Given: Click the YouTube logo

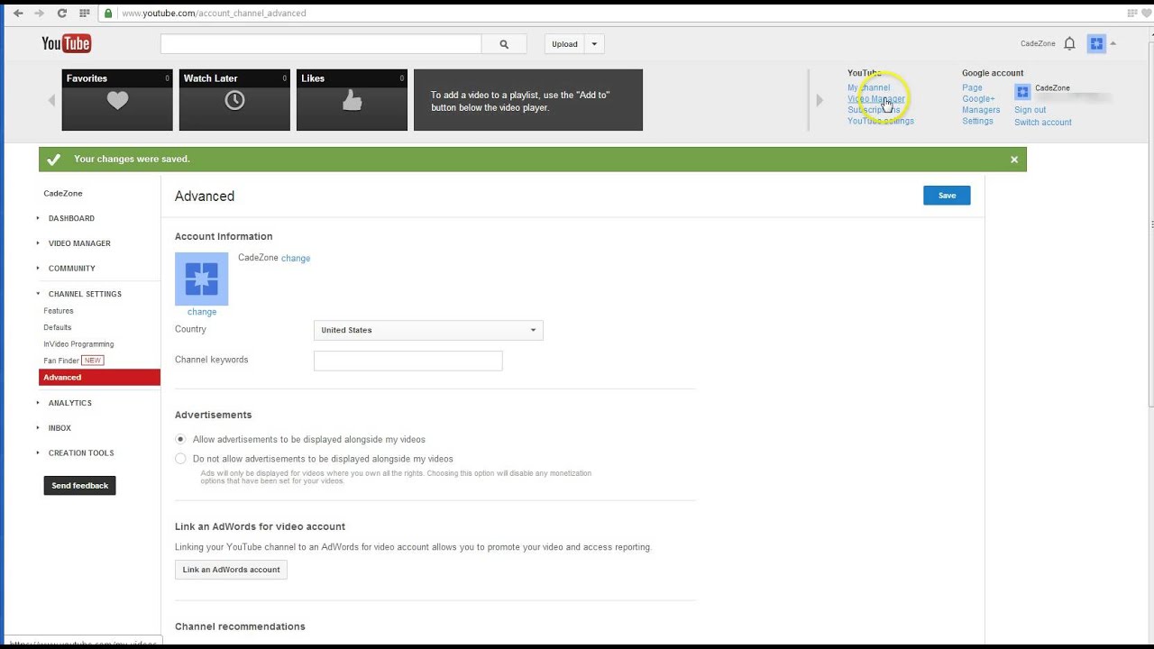Looking at the screenshot, I should pos(66,43).
